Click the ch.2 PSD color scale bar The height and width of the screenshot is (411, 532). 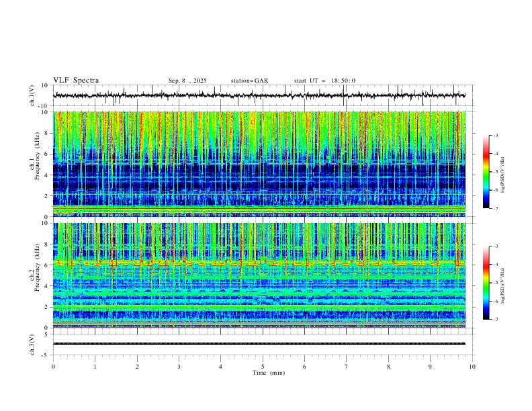(486, 283)
